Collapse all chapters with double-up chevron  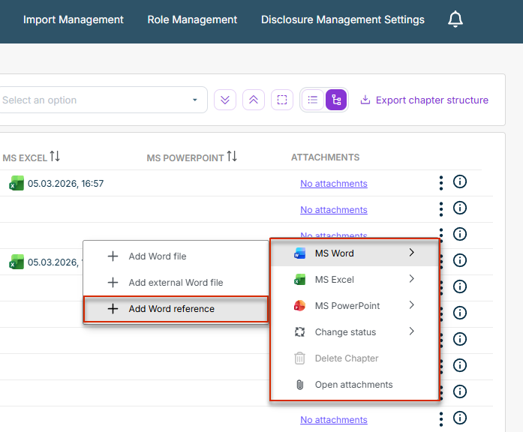[254, 100]
